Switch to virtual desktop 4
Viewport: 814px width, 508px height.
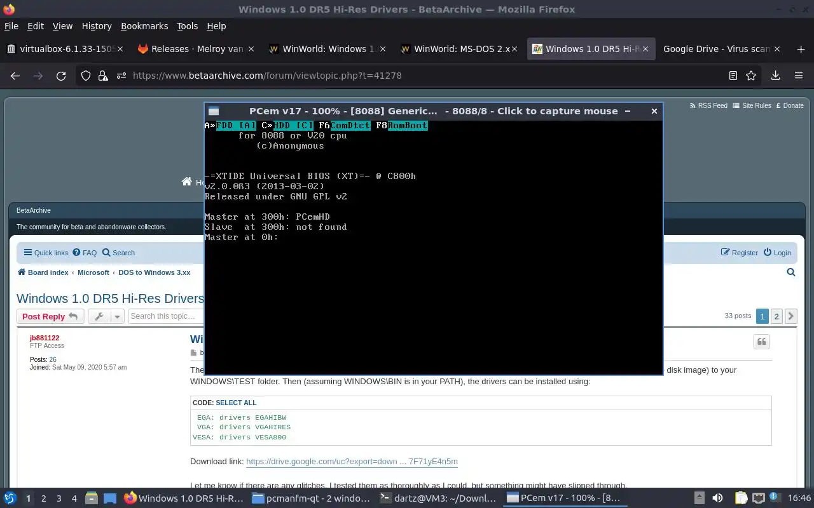(74, 498)
